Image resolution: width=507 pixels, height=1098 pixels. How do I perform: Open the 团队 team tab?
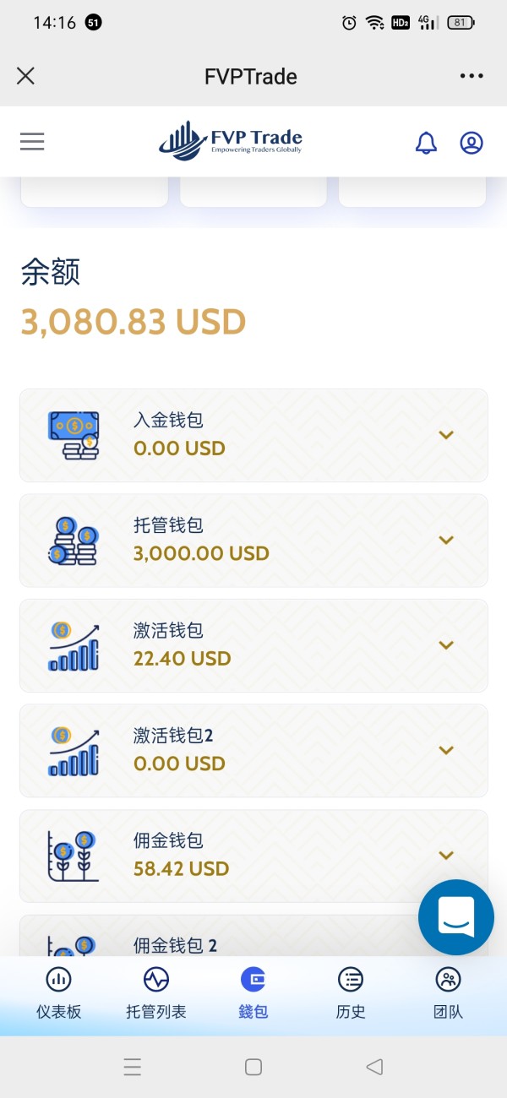coord(448,993)
